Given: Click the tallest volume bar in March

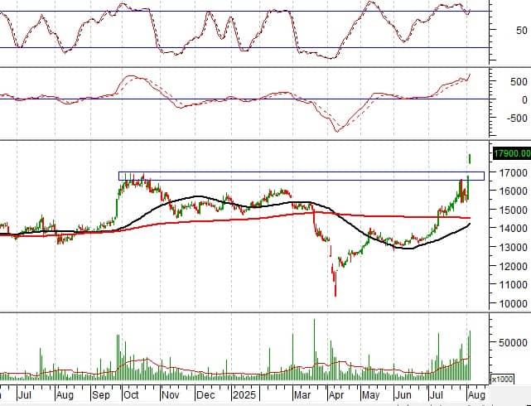Looking at the screenshot, I should point(315,349).
